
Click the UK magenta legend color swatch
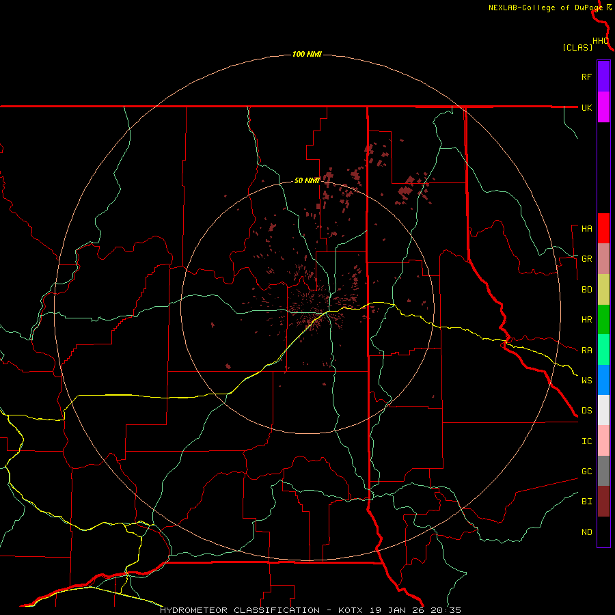click(x=603, y=107)
